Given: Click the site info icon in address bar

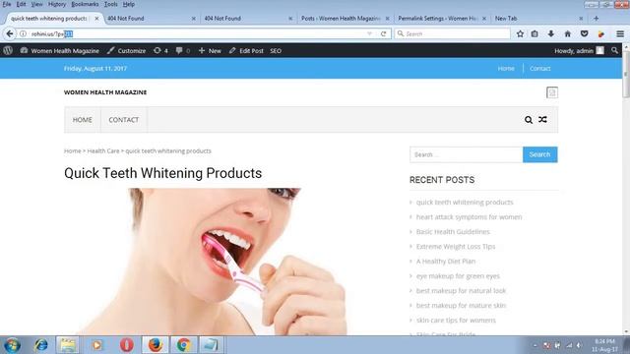Looking at the screenshot, I should [x=24, y=33].
